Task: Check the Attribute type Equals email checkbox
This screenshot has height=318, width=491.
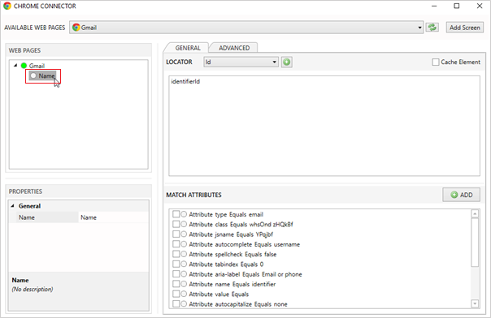Action: pos(176,214)
